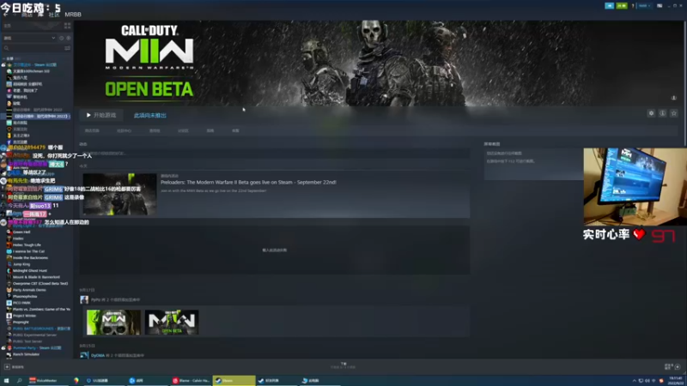Click the load more activity text
Screen dimensions: 687x386
[x=274, y=250]
